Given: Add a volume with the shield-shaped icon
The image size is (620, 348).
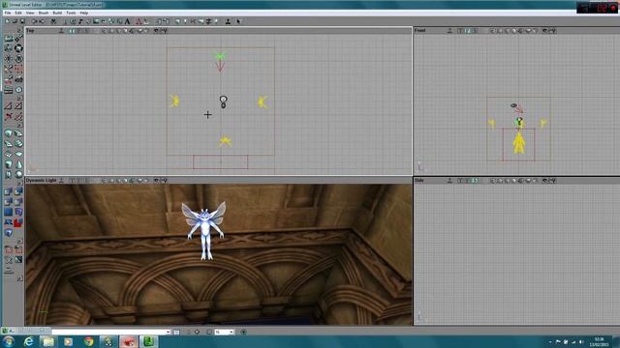Looking at the screenshot, I should [9, 233].
